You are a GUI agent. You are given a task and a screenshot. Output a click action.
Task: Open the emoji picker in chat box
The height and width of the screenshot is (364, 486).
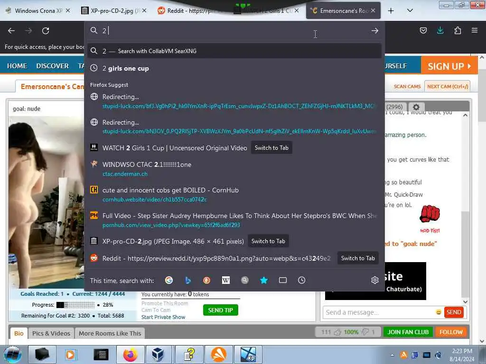(x=438, y=312)
